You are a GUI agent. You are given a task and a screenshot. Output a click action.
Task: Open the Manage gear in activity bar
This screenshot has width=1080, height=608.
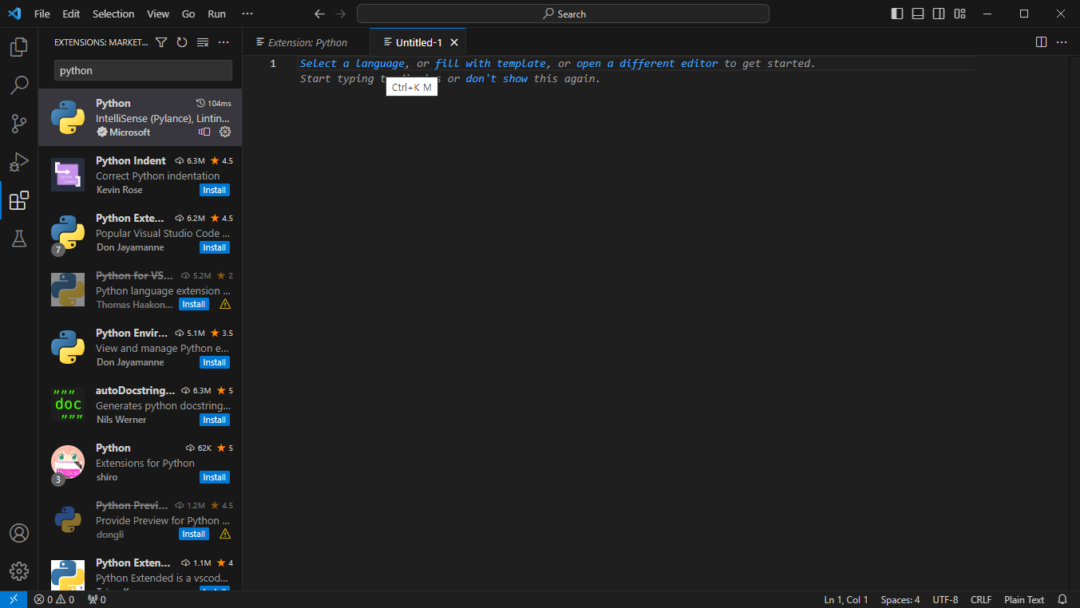pyautogui.click(x=19, y=571)
